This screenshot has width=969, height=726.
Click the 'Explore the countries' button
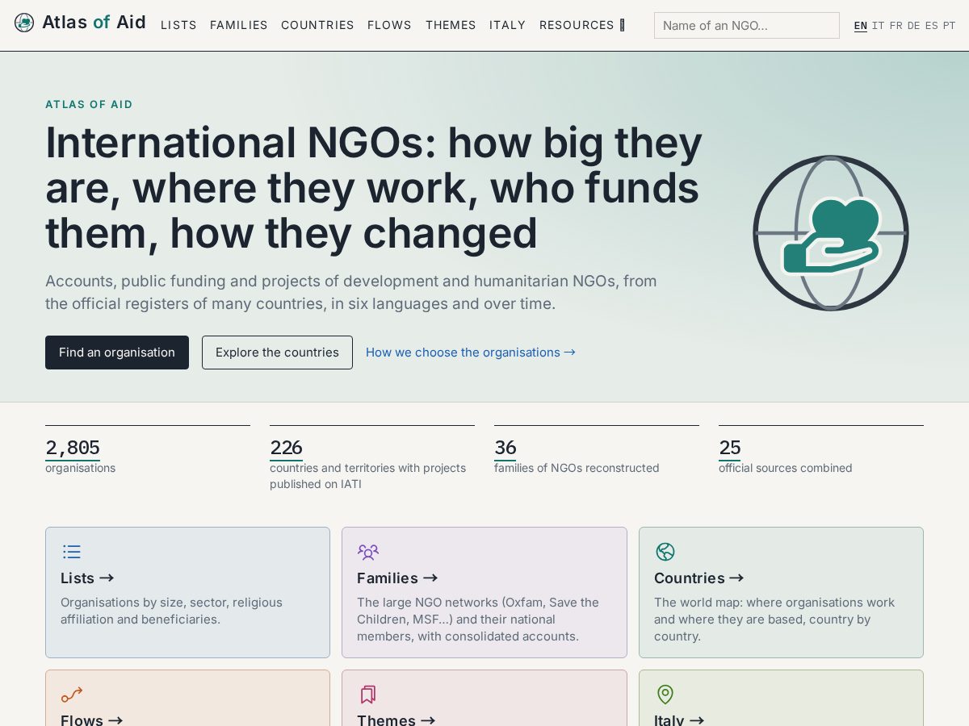point(277,353)
